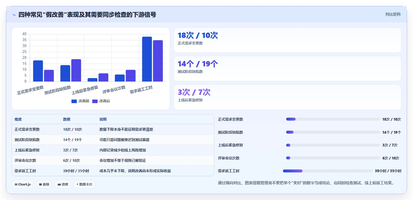Select the 进度 tag chip
Image resolution: width=413 pixels, height=200 pixels.
click(x=63, y=184)
